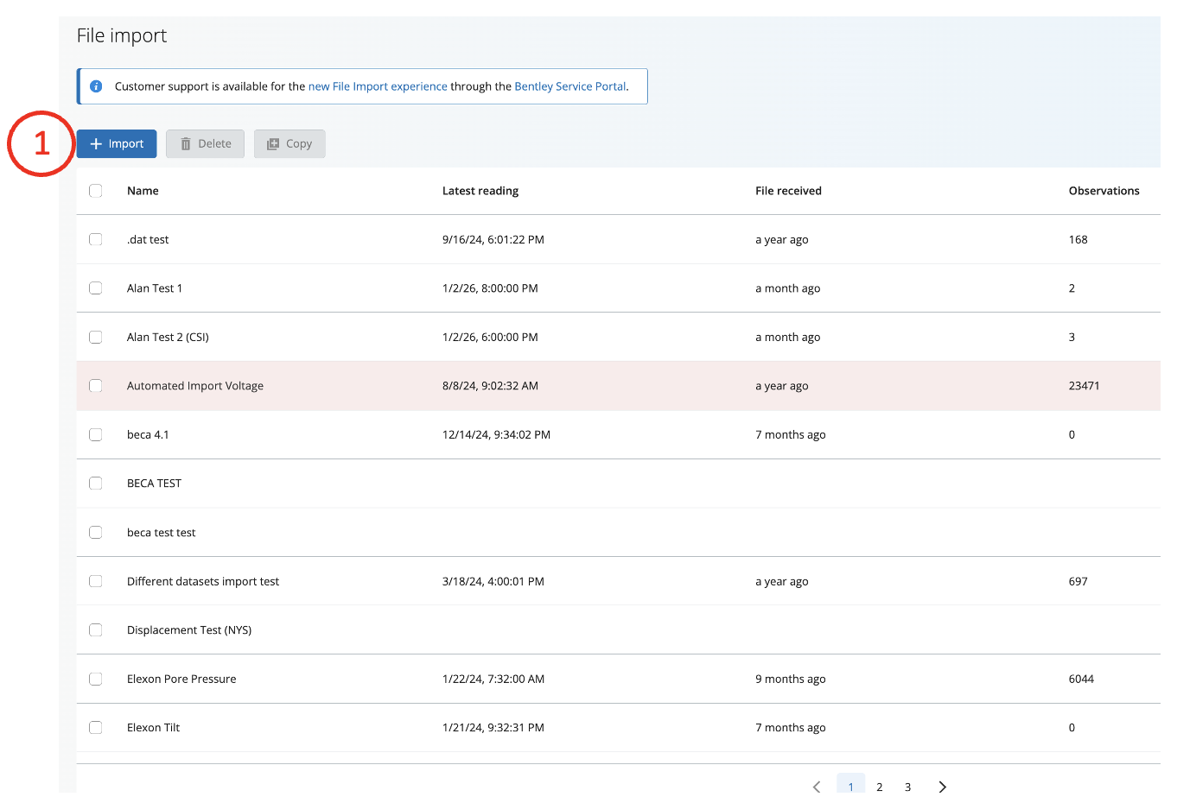
Task: Open the Different datasets import test row
Action: pos(203,582)
